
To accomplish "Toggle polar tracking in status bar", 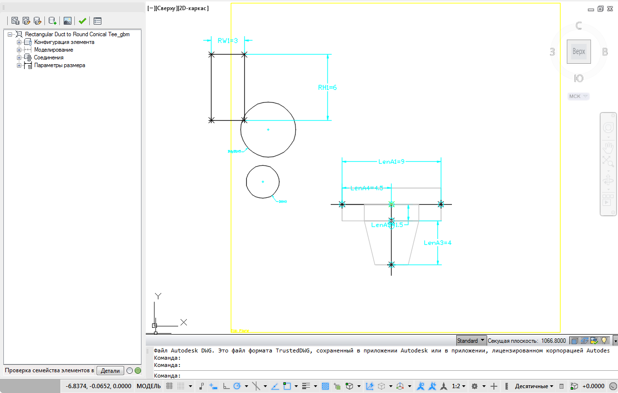I will [237, 386].
